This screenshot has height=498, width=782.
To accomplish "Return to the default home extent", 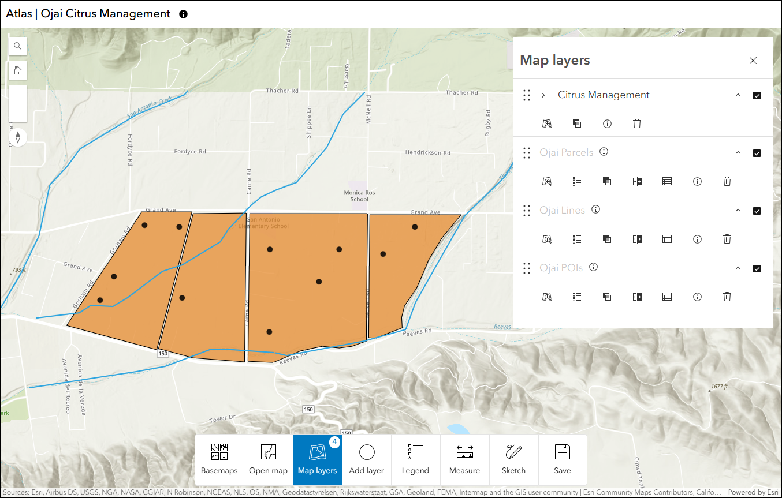I will click(18, 70).
